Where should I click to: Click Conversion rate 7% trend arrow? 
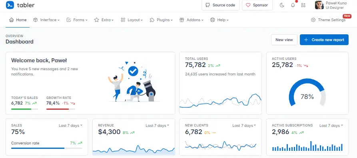pyautogui.click(x=80, y=143)
